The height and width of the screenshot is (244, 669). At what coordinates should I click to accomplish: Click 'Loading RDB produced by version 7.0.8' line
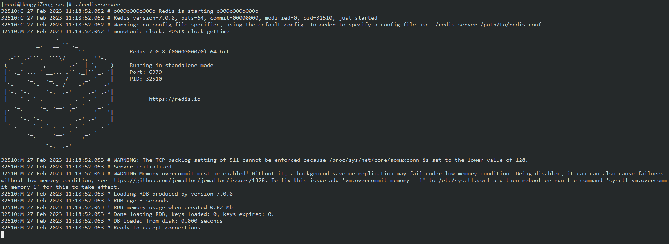173,194
